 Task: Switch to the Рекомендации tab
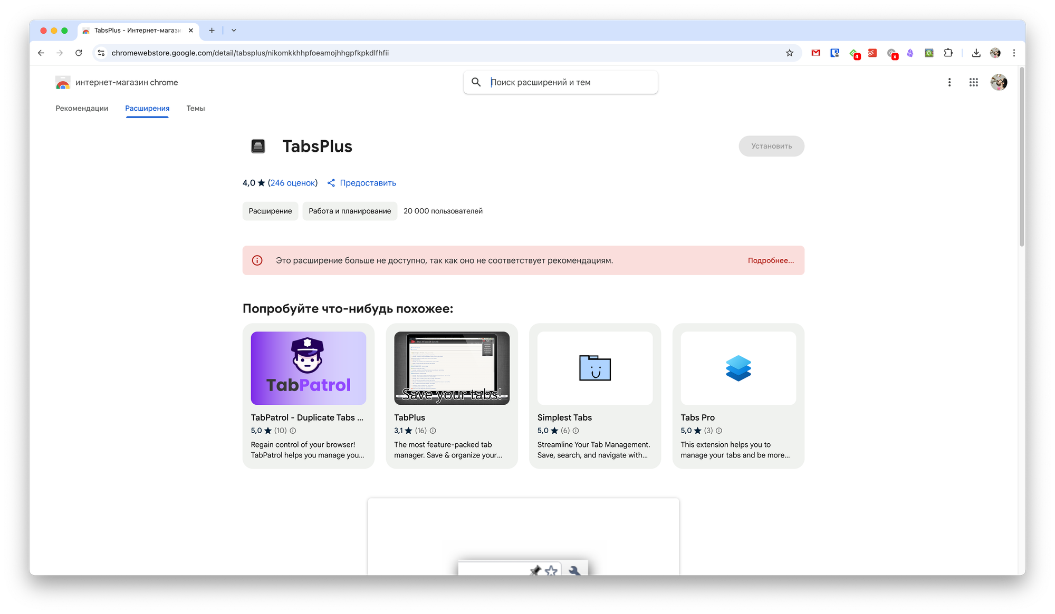pyautogui.click(x=82, y=109)
